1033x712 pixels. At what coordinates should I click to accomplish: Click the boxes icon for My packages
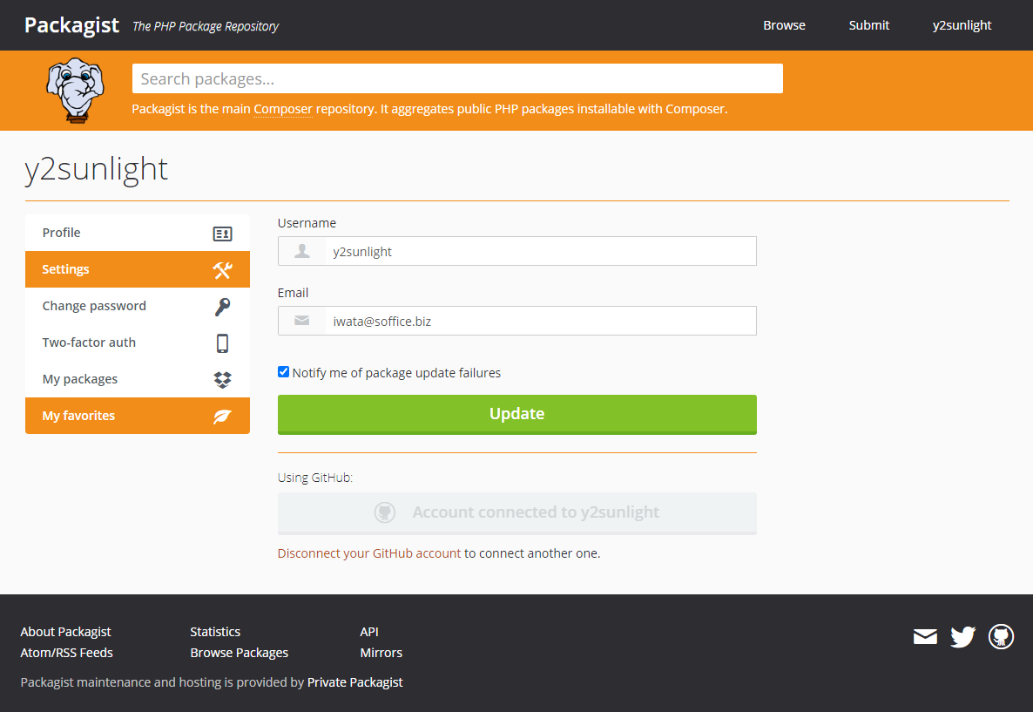[x=222, y=380]
